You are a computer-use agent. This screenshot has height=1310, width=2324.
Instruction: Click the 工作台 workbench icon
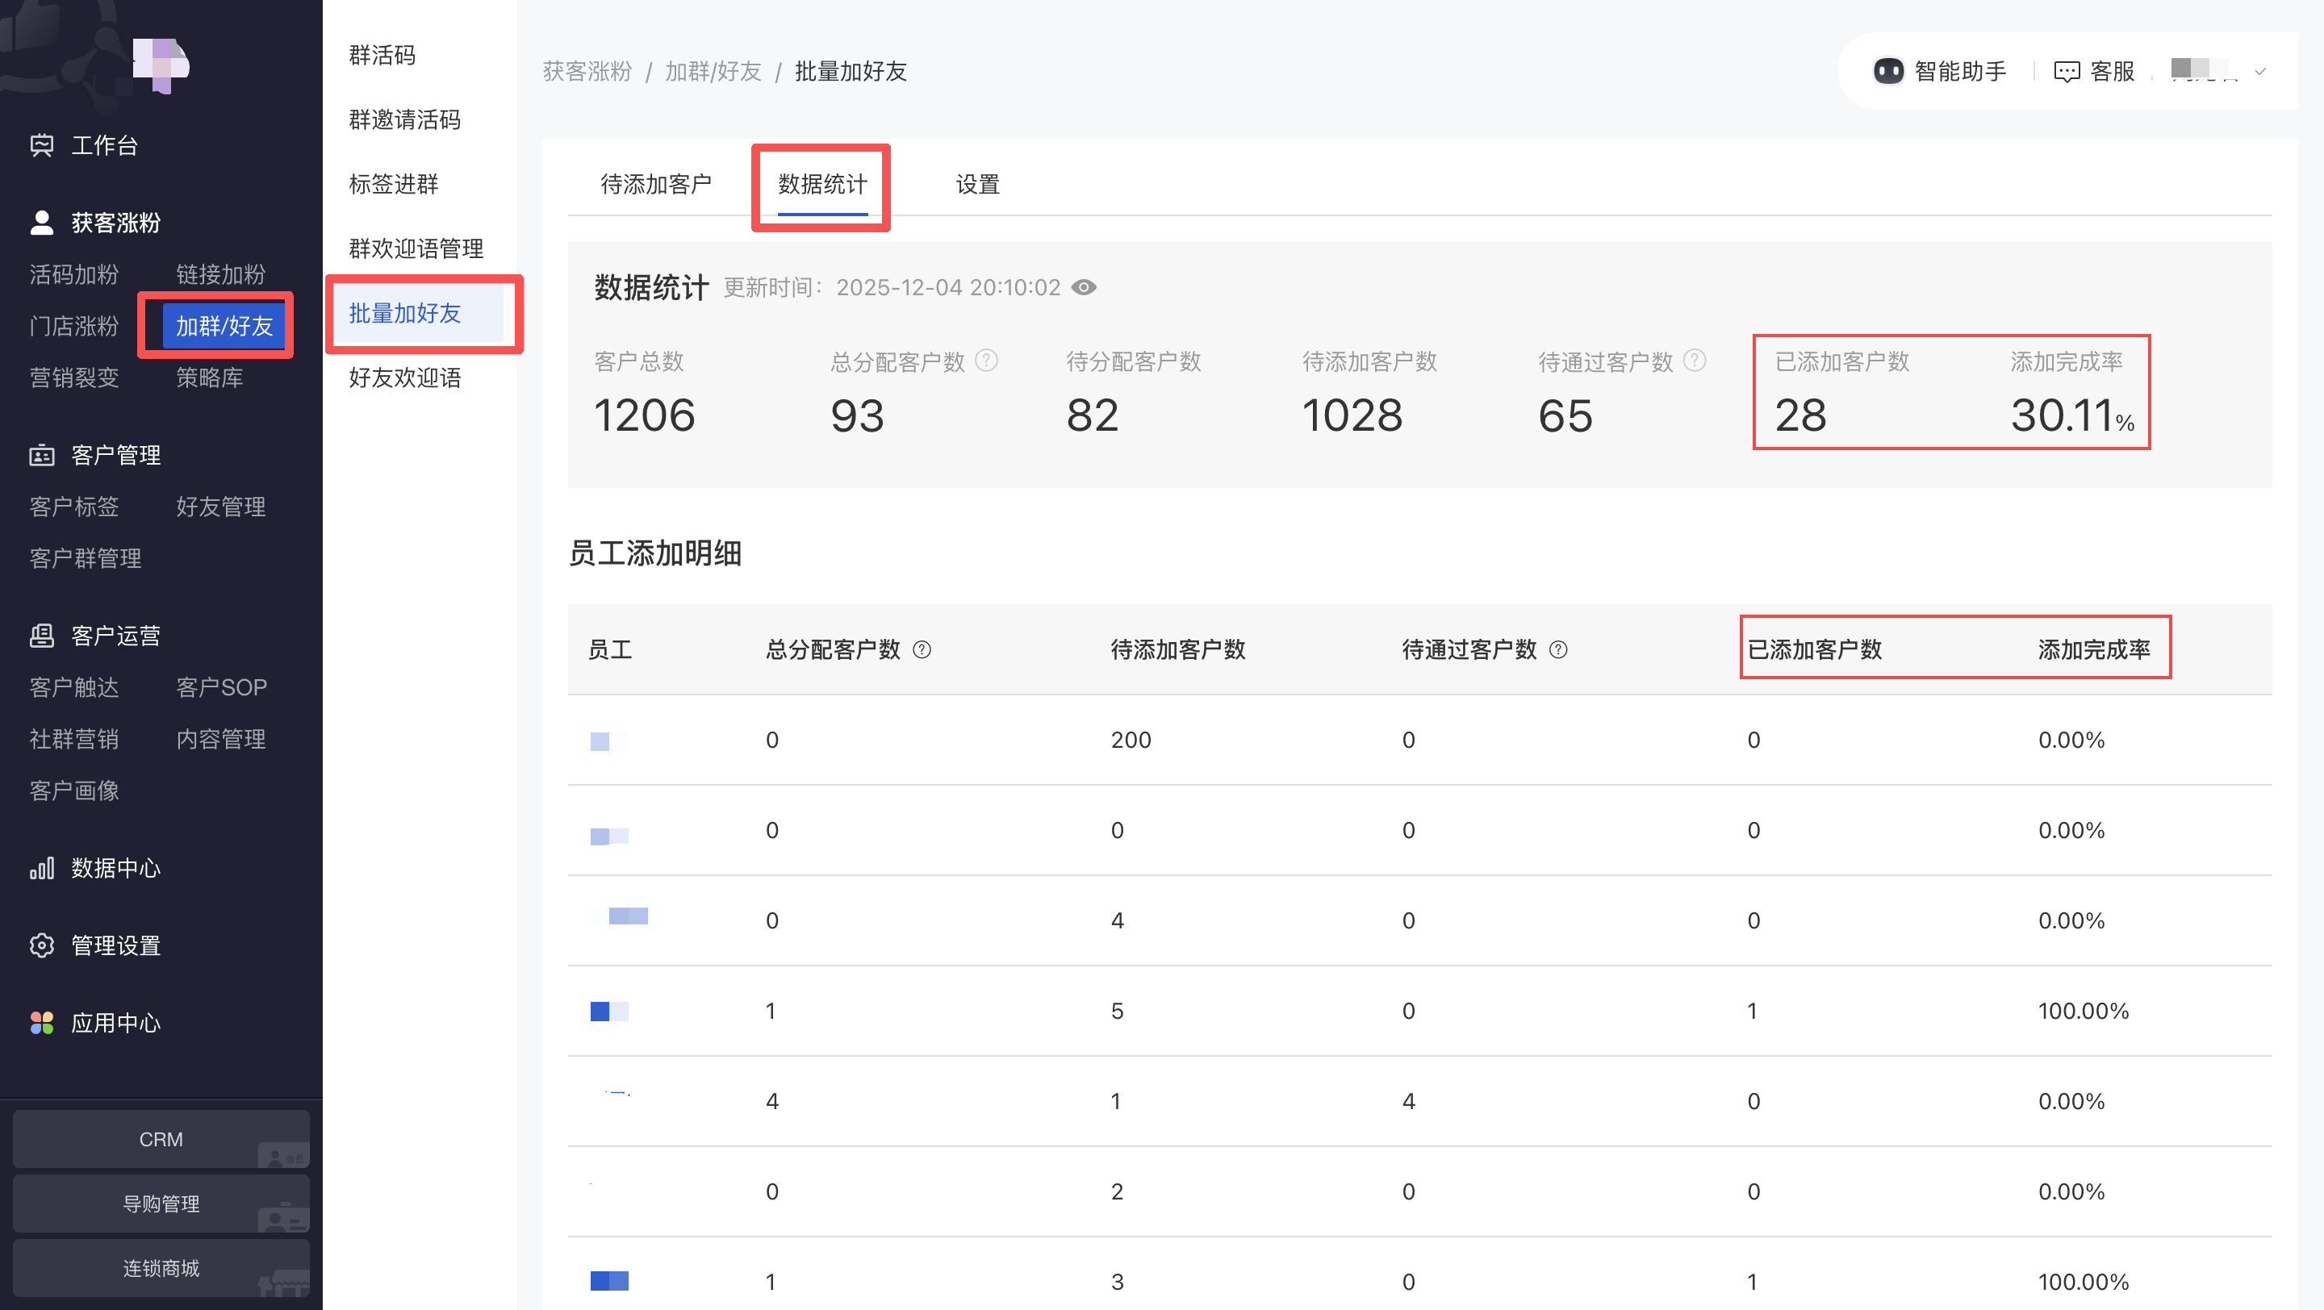[41, 145]
